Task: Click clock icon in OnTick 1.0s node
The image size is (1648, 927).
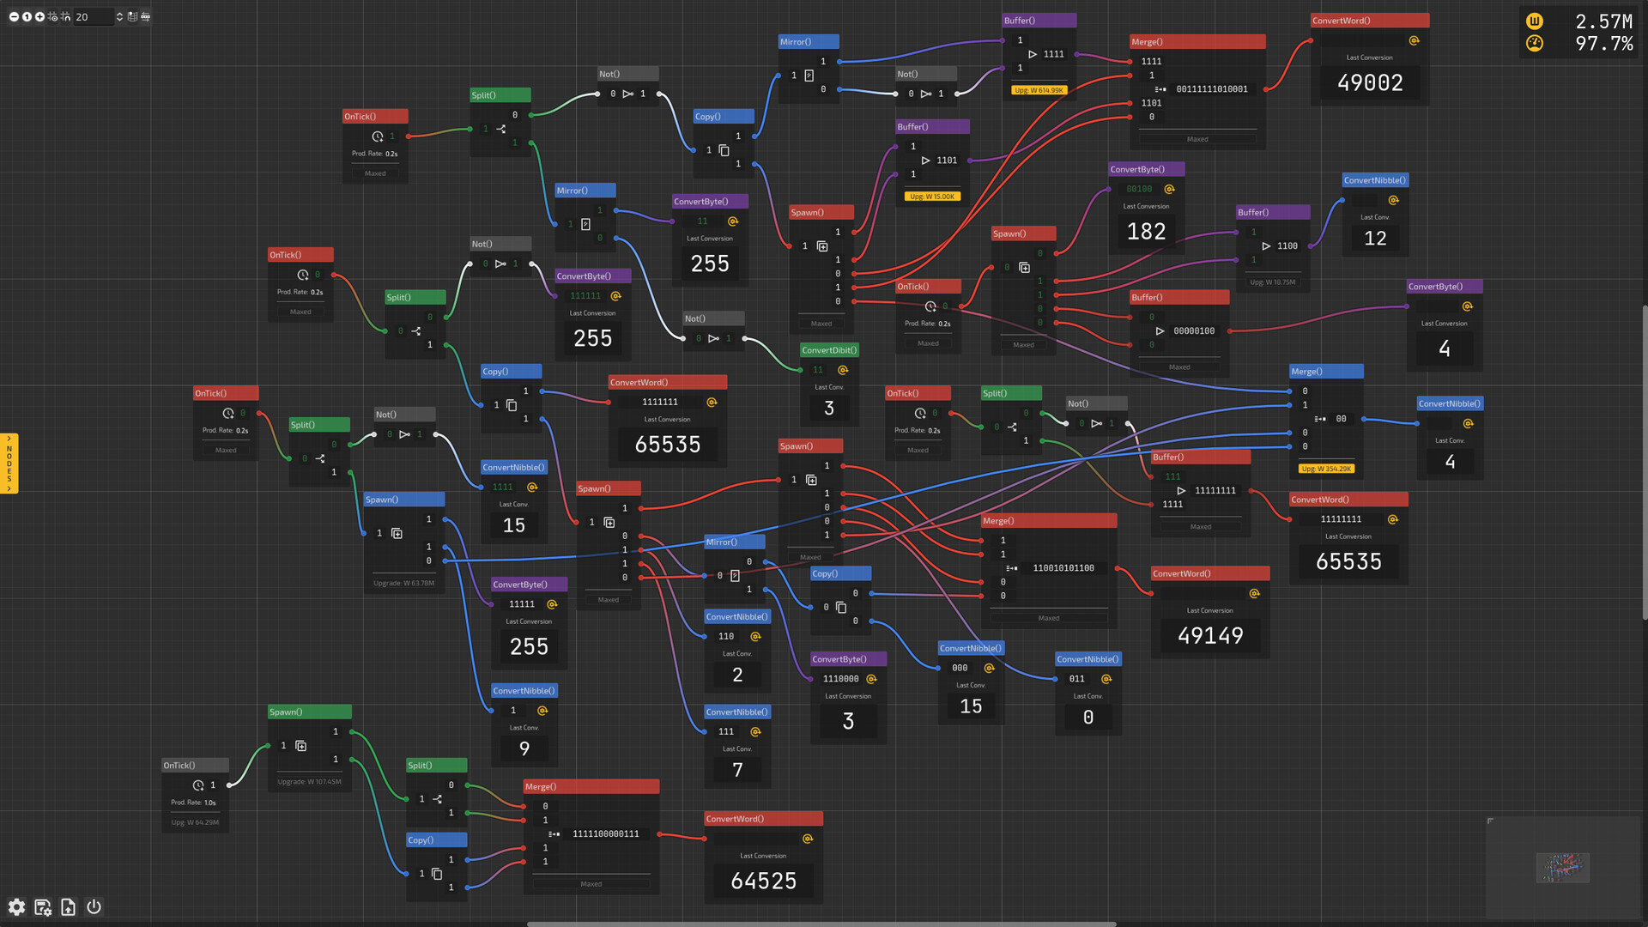Action: coord(198,785)
